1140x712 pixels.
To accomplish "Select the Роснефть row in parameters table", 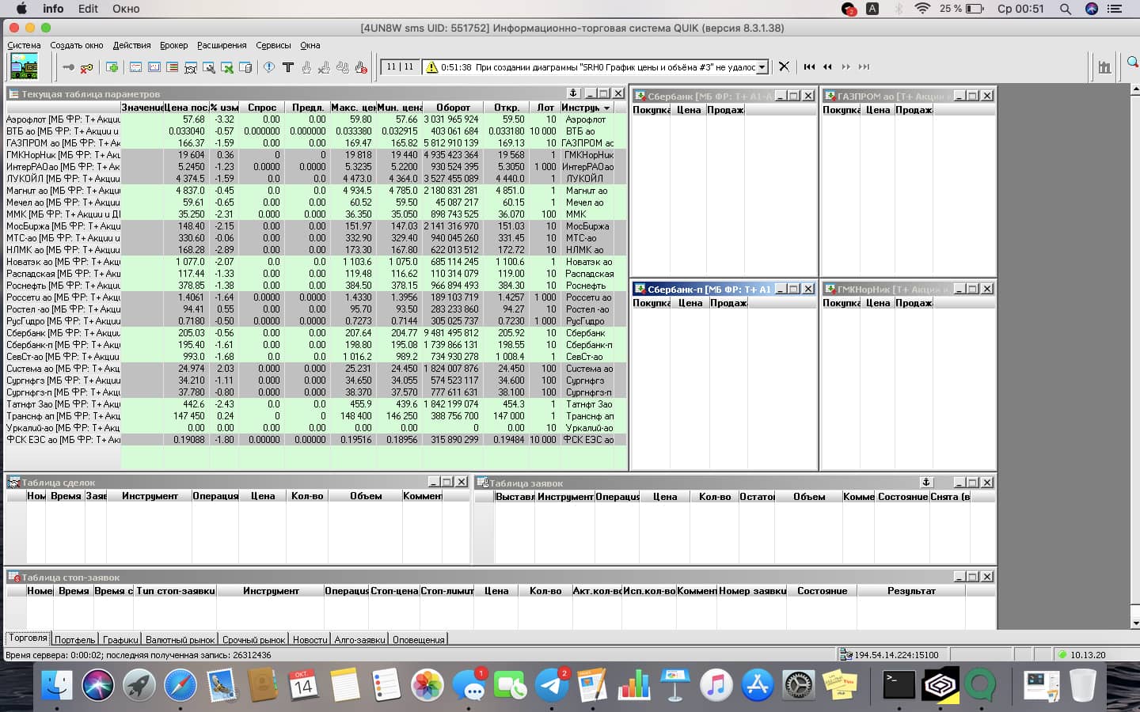I will [316, 286].
